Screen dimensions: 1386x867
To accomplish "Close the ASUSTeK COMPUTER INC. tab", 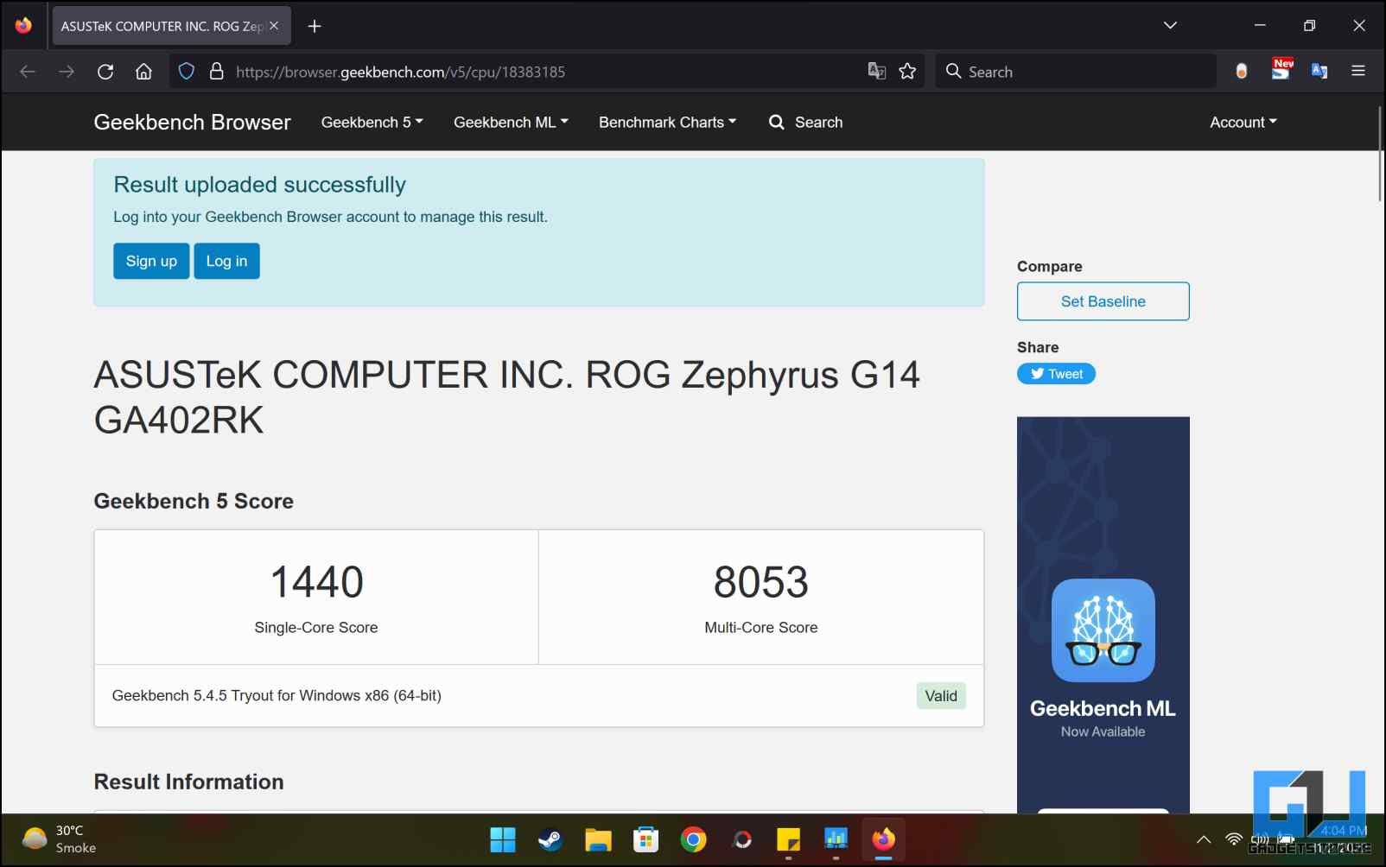I will click(274, 26).
